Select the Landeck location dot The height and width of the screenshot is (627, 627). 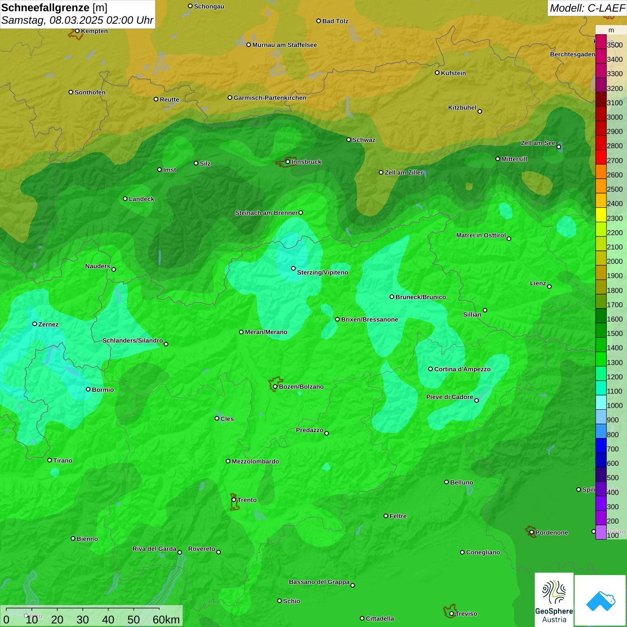(125, 198)
